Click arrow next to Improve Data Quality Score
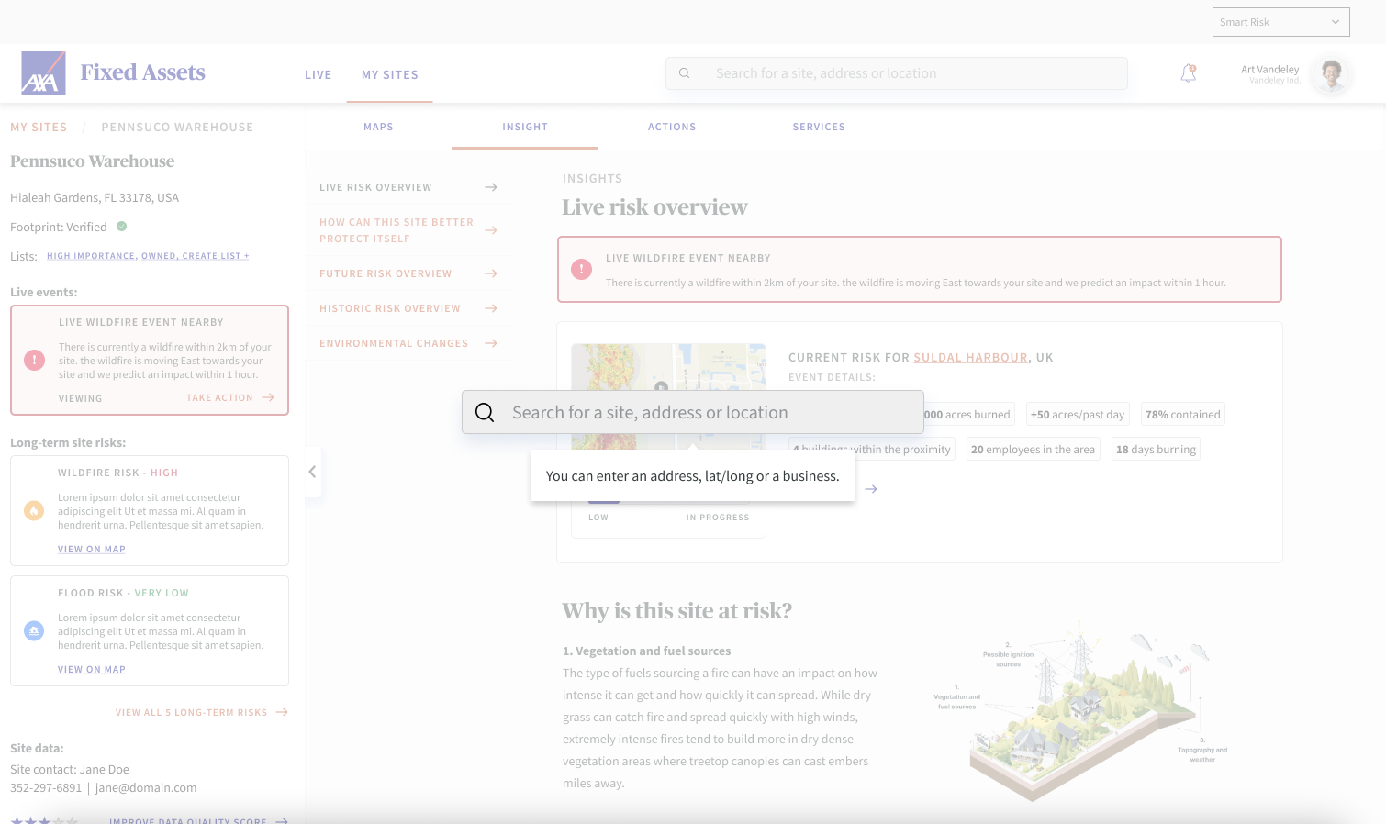1386x824 pixels. click(x=282, y=820)
